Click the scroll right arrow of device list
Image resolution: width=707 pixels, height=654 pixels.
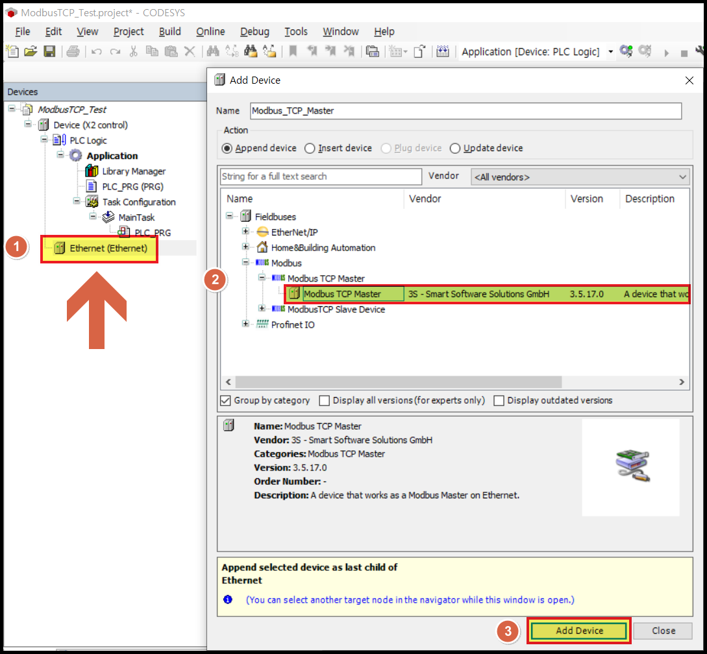point(682,382)
